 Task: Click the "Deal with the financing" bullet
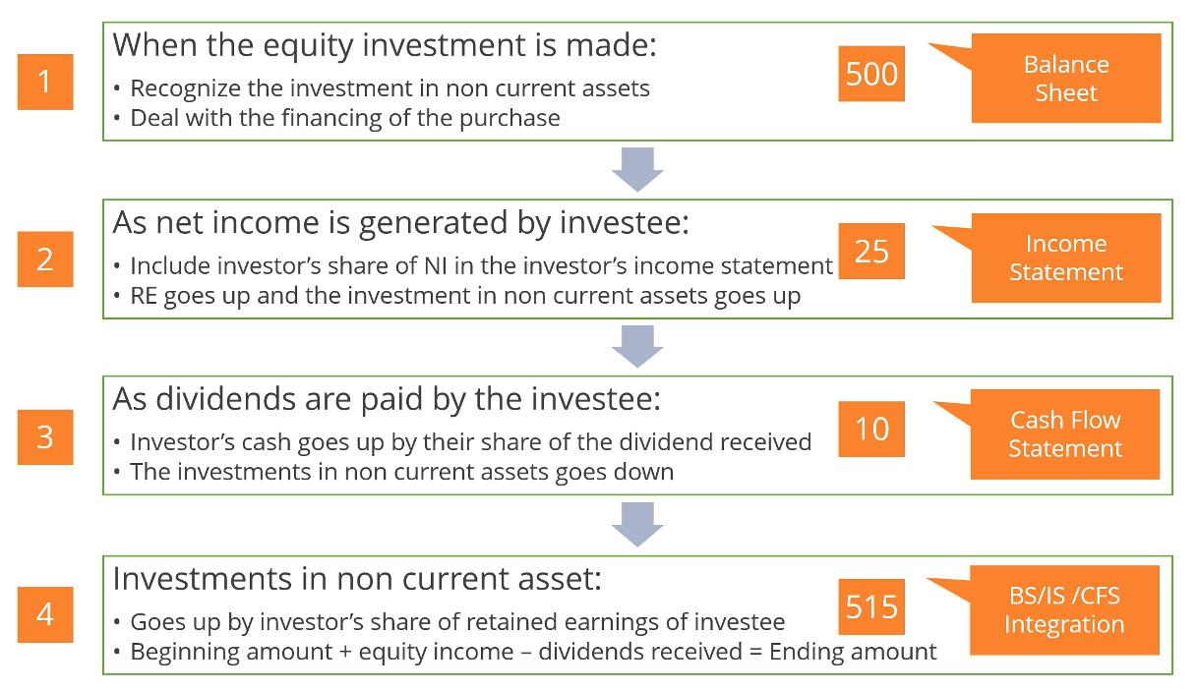click(345, 119)
